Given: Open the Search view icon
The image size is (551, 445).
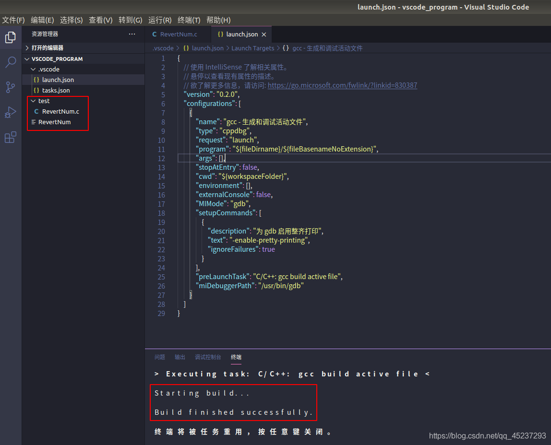Looking at the screenshot, I should (x=11, y=62).
